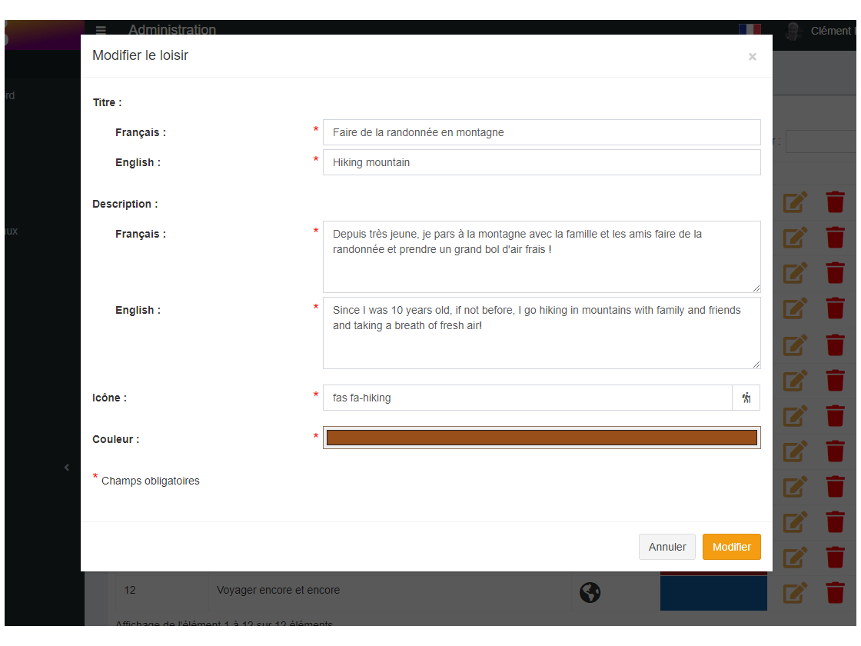861x646 pixels.
Task: Click edit icon for Voyager encore et encore
Action: coord(795,592)
